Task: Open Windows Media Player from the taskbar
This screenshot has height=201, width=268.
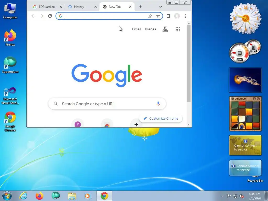Action: pos(88,196)
